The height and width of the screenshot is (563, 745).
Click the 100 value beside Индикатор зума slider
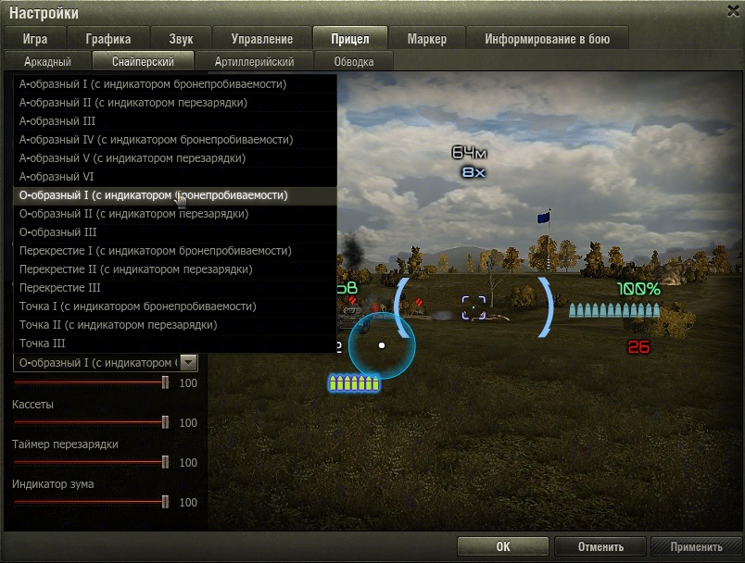188,502
